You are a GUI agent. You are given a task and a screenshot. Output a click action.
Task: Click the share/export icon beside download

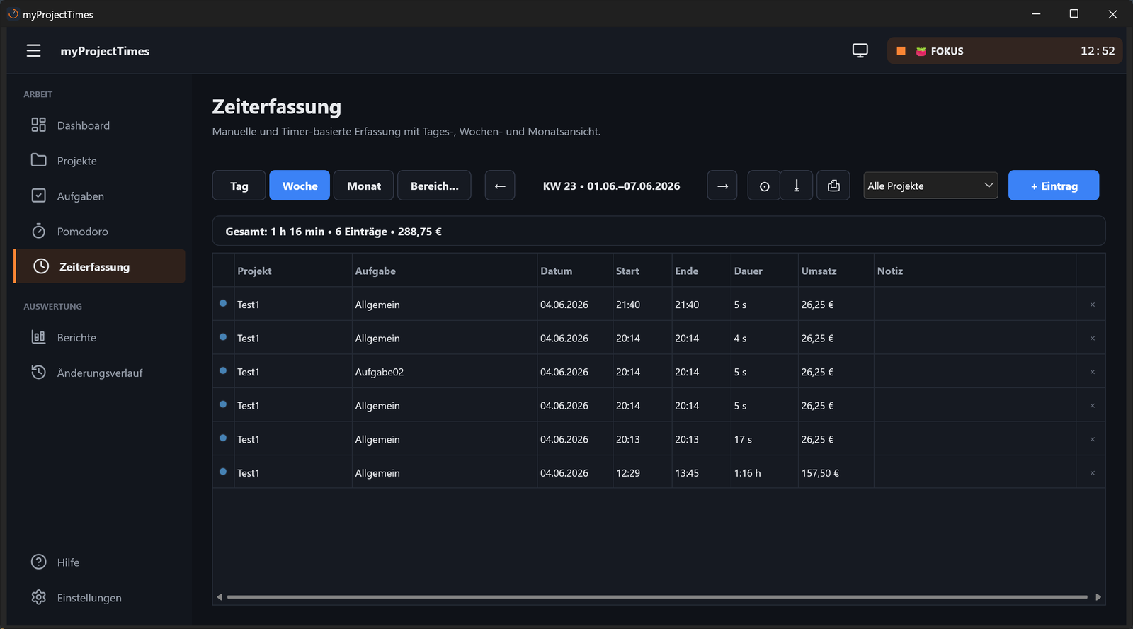(833, 186)
